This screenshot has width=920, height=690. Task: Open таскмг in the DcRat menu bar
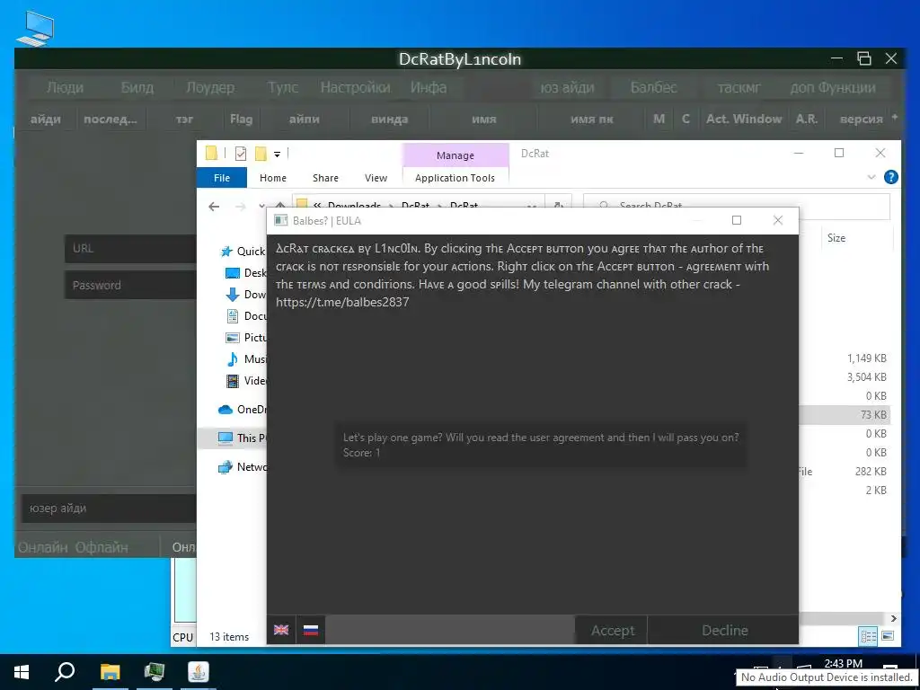click(739, 87)
